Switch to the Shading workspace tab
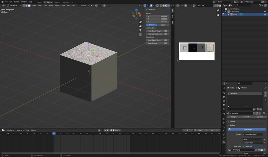This screenshot has width=268, height=157. pos(57,2)
